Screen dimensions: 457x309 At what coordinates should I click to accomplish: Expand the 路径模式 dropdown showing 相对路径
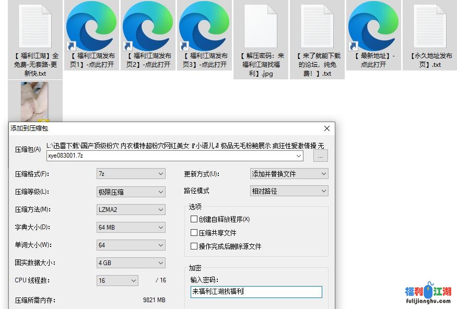coord(289,191)
